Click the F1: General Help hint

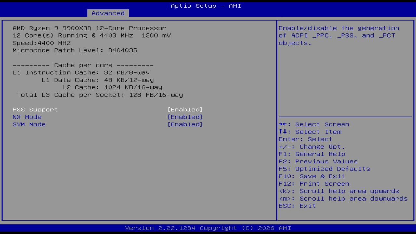click(312, 154)
